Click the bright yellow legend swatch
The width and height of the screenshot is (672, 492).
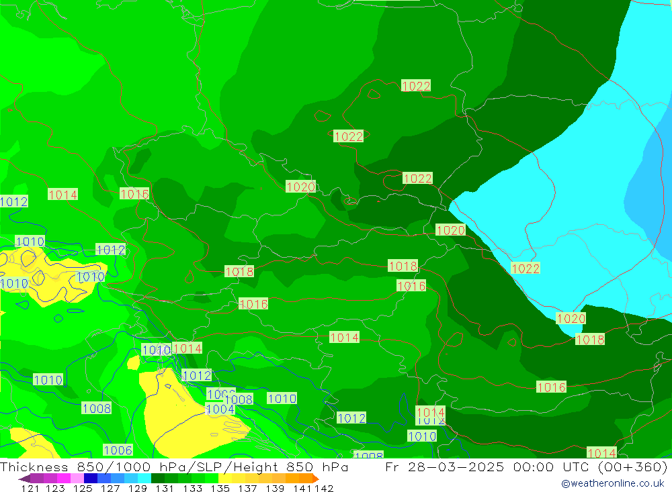pos(225,479)
